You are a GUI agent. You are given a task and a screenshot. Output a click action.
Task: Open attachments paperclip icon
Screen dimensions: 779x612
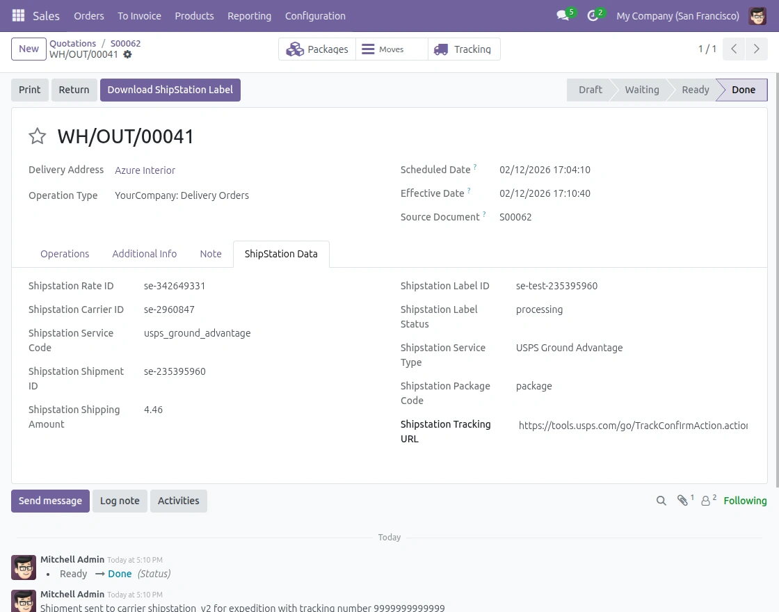pos(682,501)
